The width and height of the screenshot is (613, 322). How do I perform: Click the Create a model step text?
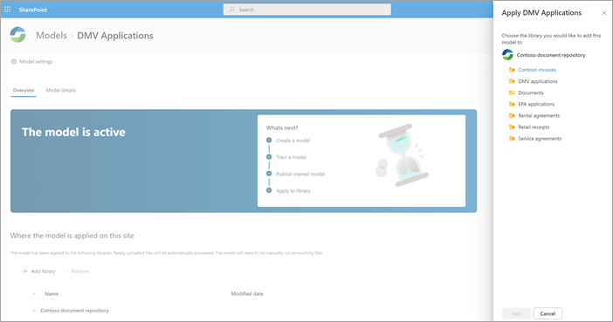pyautogui.click(x=293, y=140)
